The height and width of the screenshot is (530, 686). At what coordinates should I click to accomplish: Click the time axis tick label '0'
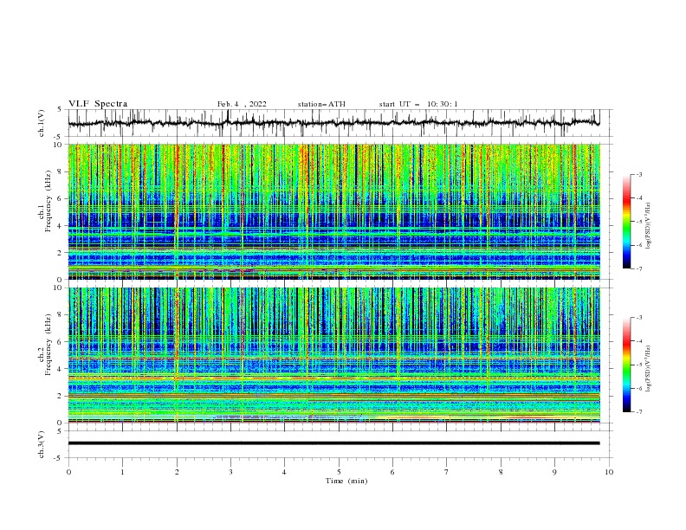coord(68,472)
